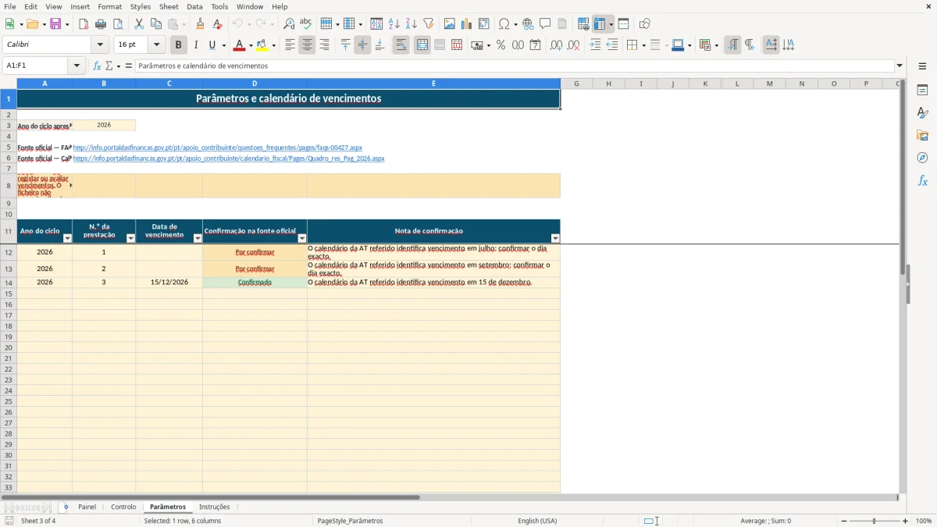Click the formula input field
Viewport: 937px width, 527px height.
[x=515, y=66]
